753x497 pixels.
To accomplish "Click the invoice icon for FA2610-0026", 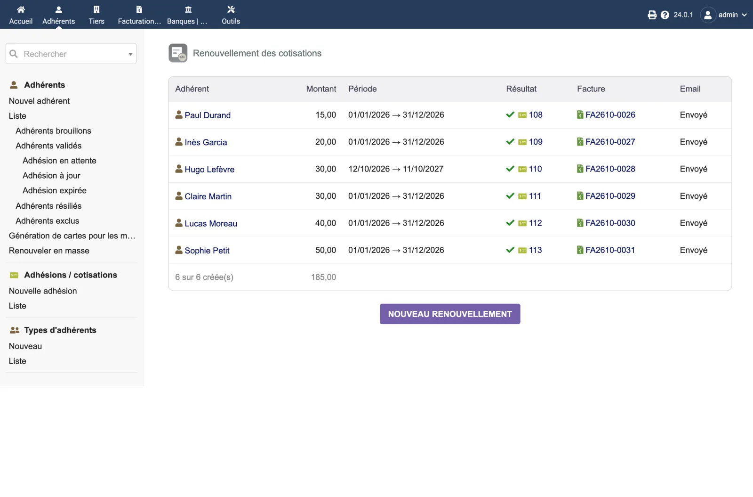I will point(580,114).
